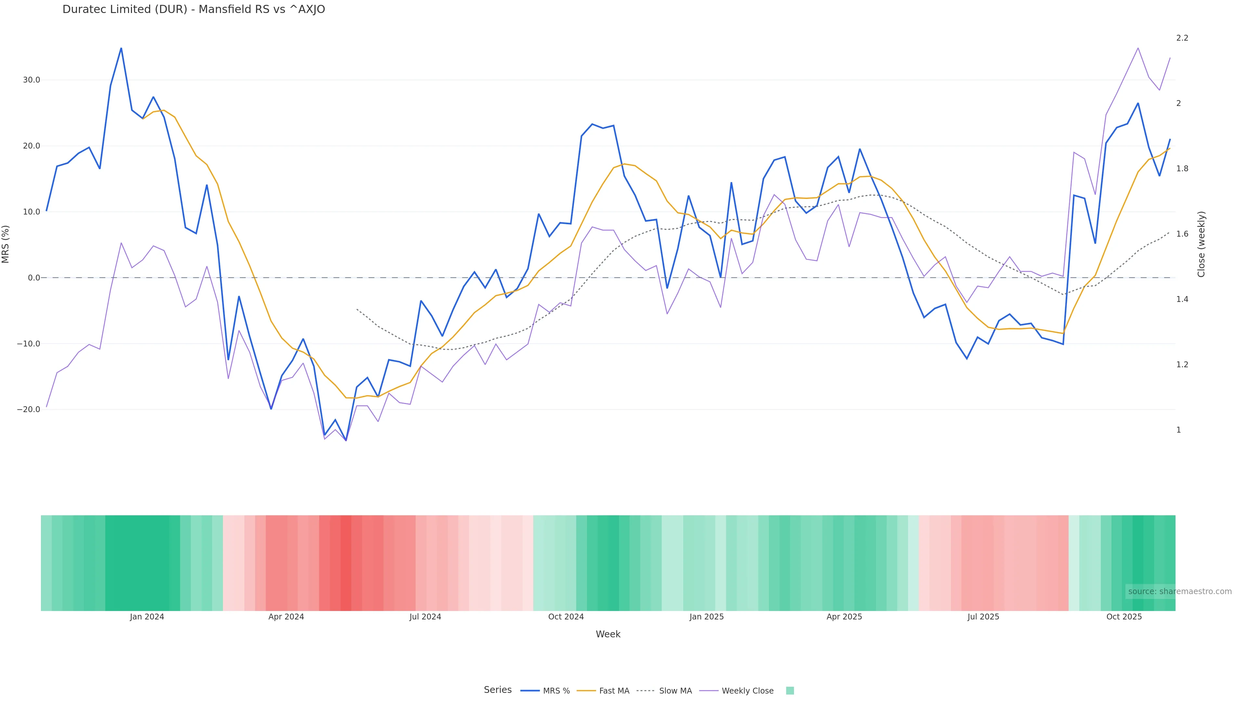Click the Duratec Limited chart title
Viewport: 1248px width, 702px height.
point(194,9)
